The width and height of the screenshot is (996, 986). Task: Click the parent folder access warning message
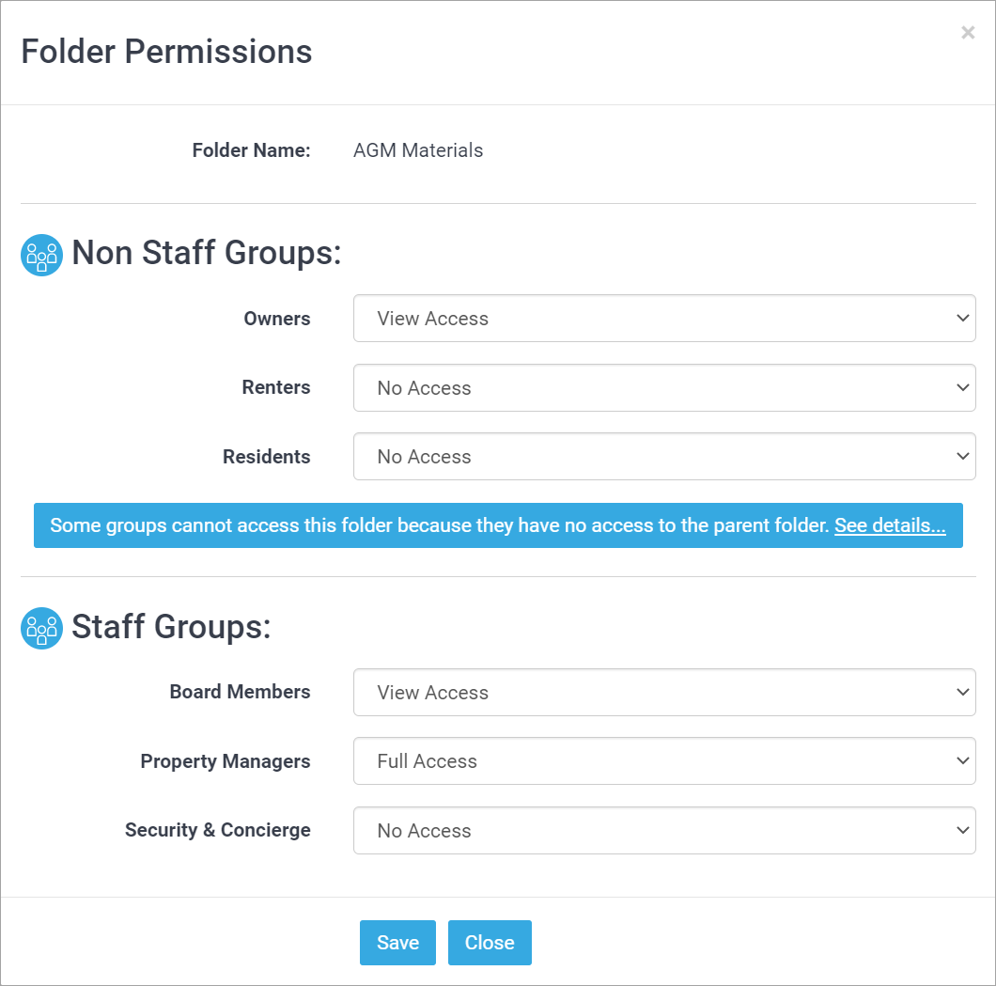(498, 525)
